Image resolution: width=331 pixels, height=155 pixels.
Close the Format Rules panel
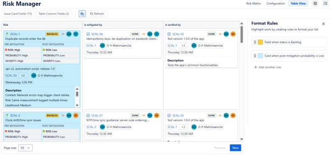[x=323, y=24]
